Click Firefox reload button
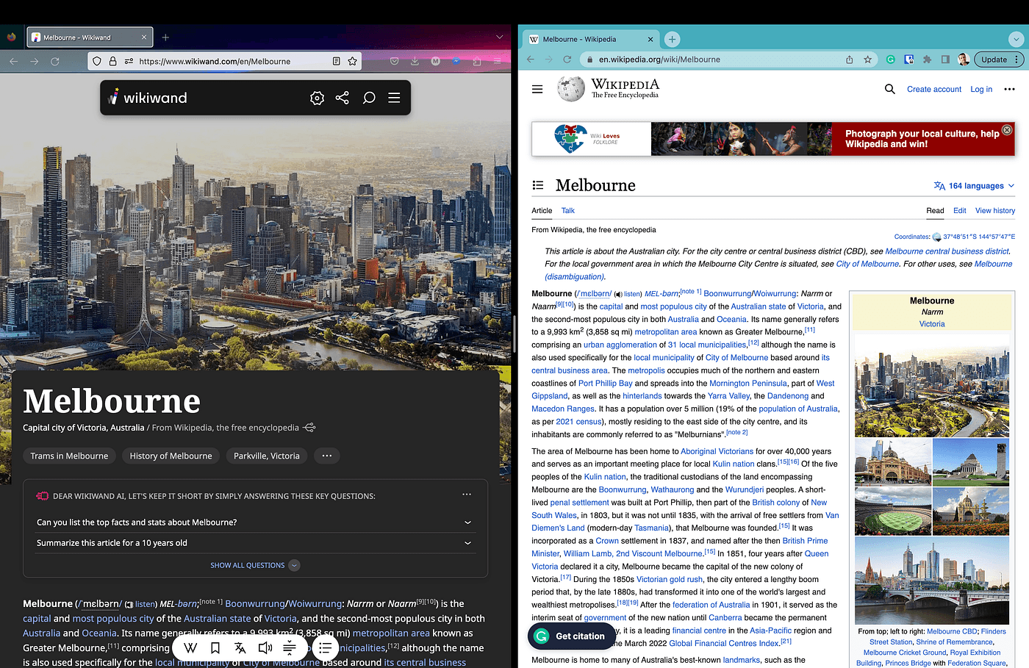This screenshot has height=668, width=1029. (x=54, y=61)
